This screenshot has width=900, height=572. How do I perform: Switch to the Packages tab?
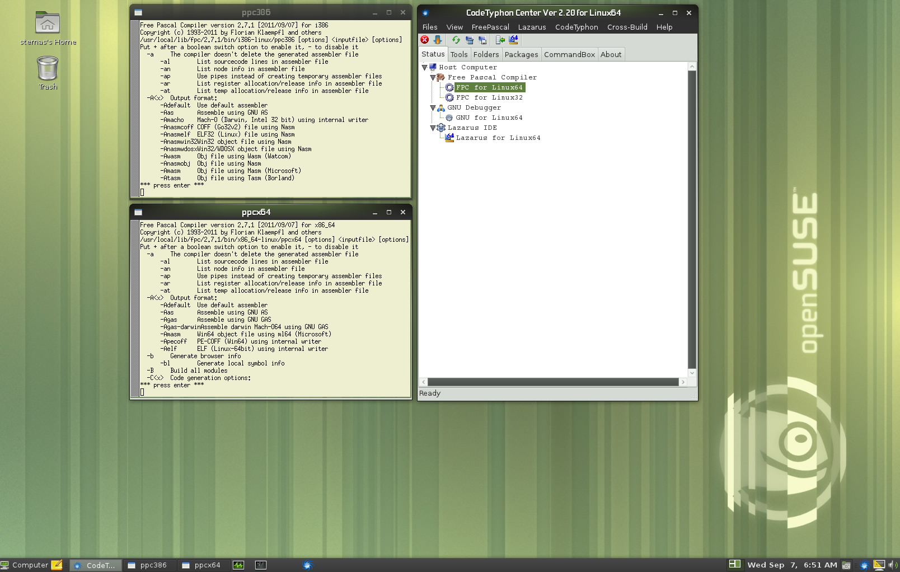tap(521, 54)
